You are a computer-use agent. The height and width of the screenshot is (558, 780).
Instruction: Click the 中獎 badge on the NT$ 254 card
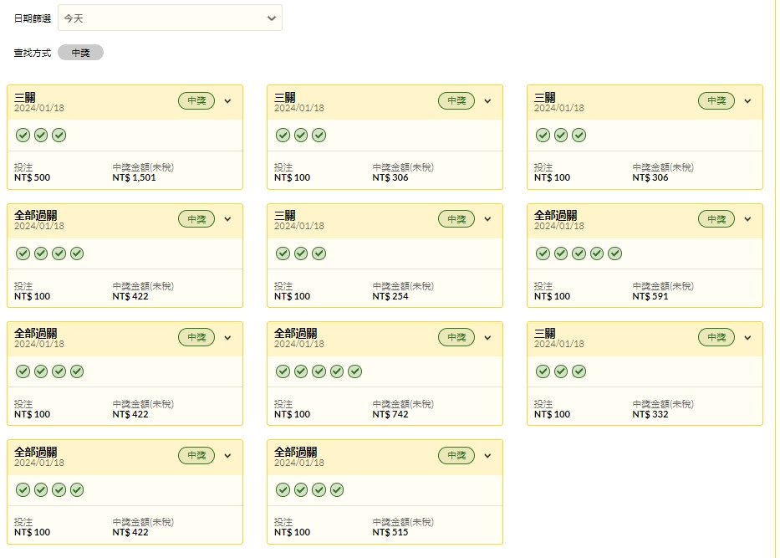tap(456, 219)
